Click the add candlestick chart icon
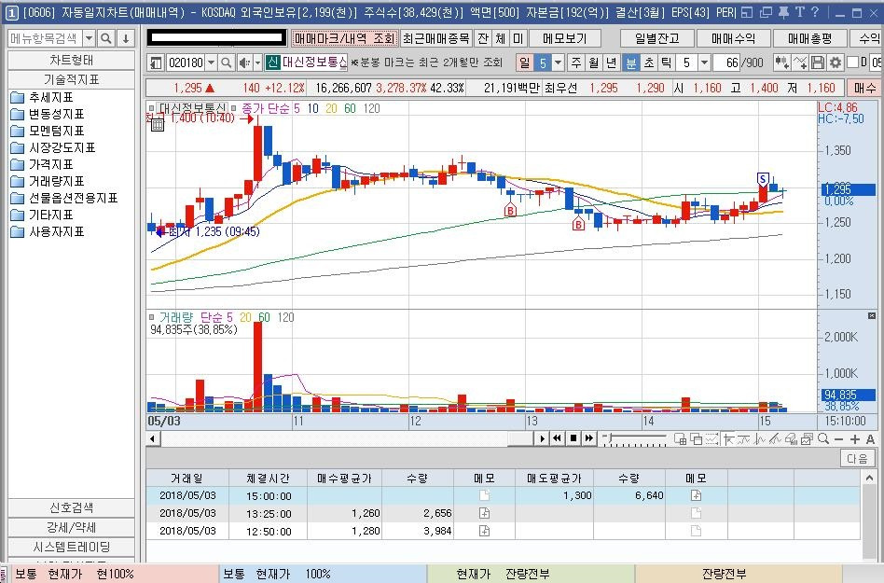Image resolution: width=884 pixels, height=583 pixels. tap(781, 62)
